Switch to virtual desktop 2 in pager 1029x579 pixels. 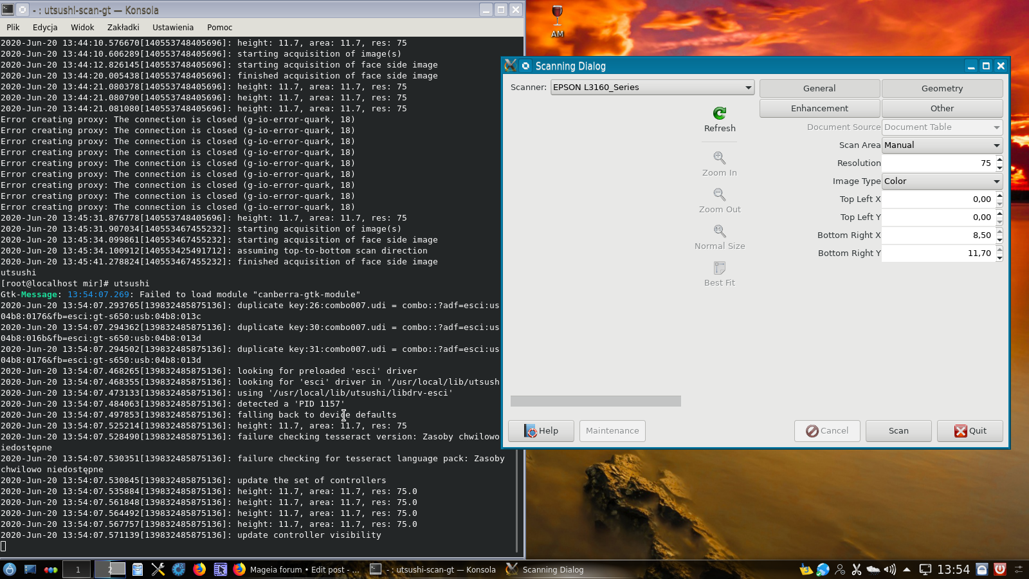click(110, 569)
